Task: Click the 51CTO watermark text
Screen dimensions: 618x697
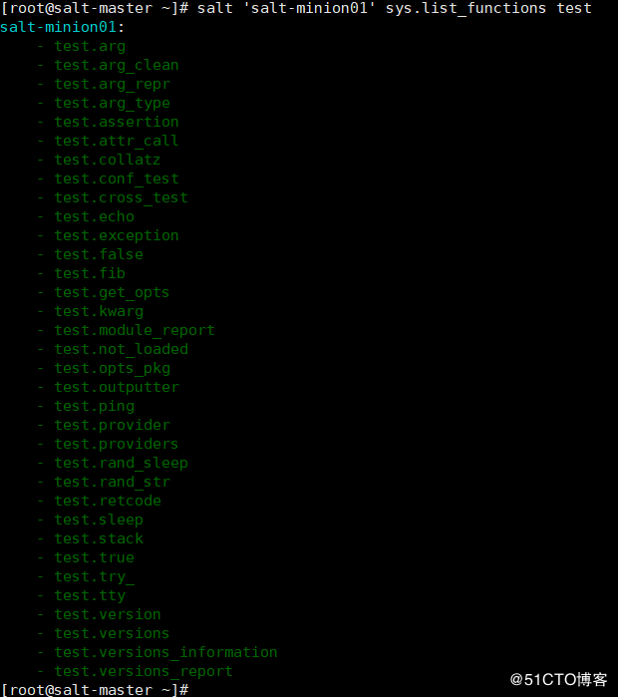Action: [x=559, y=679]
